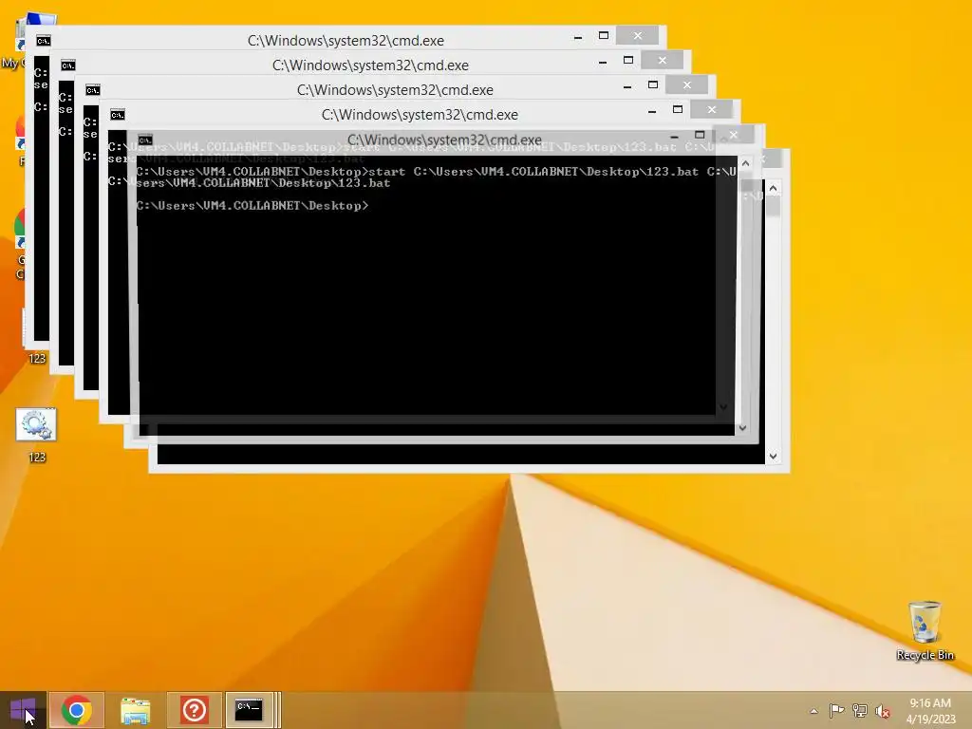Viewport: 972px width, 729px height.
Task: Minimize the second cmd.exe window
Action: (x=603, y=62)
